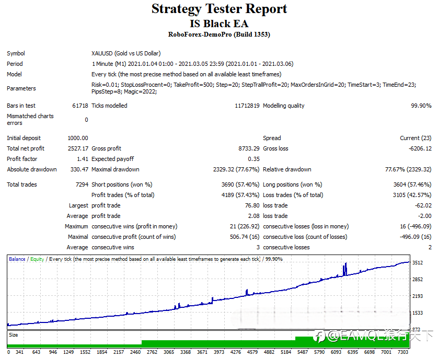
Task: Click Absolute drawdown value '330.47'
Action: coord(79,169)
